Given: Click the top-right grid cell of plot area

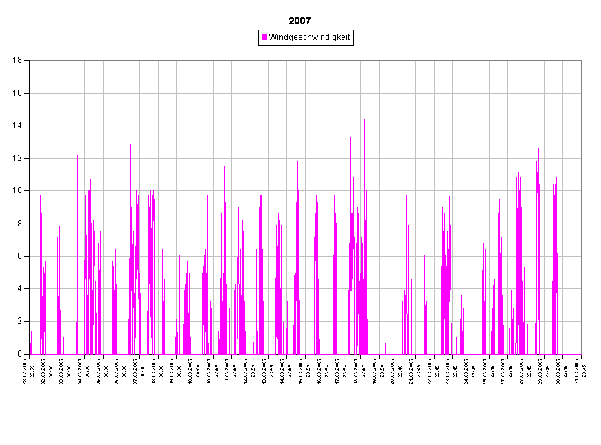Looking at the screenshot, I should coord(571,77).
